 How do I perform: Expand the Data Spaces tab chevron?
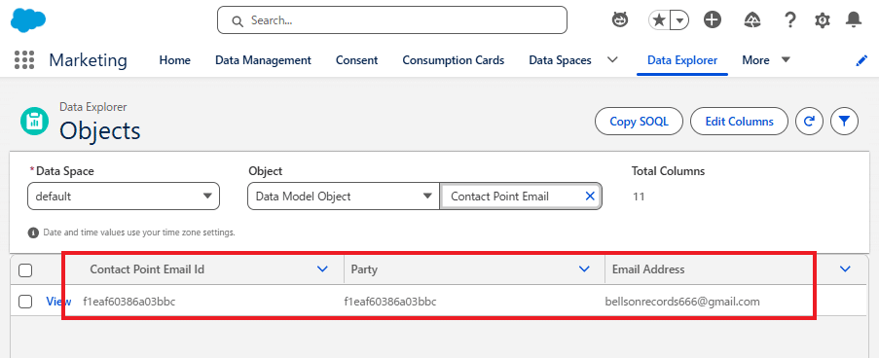coord(612,59)
